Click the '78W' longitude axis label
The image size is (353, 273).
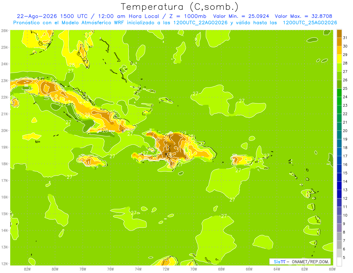click(x=83, y=269)
